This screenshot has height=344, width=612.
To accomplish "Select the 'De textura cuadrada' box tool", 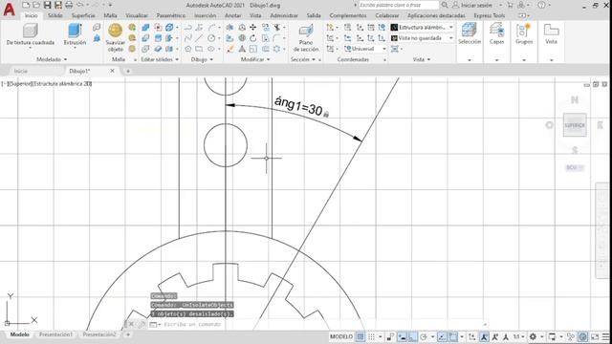I will [x=30, y=34].
